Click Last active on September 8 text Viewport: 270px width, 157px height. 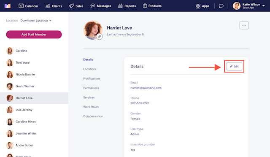pos(125,35)
